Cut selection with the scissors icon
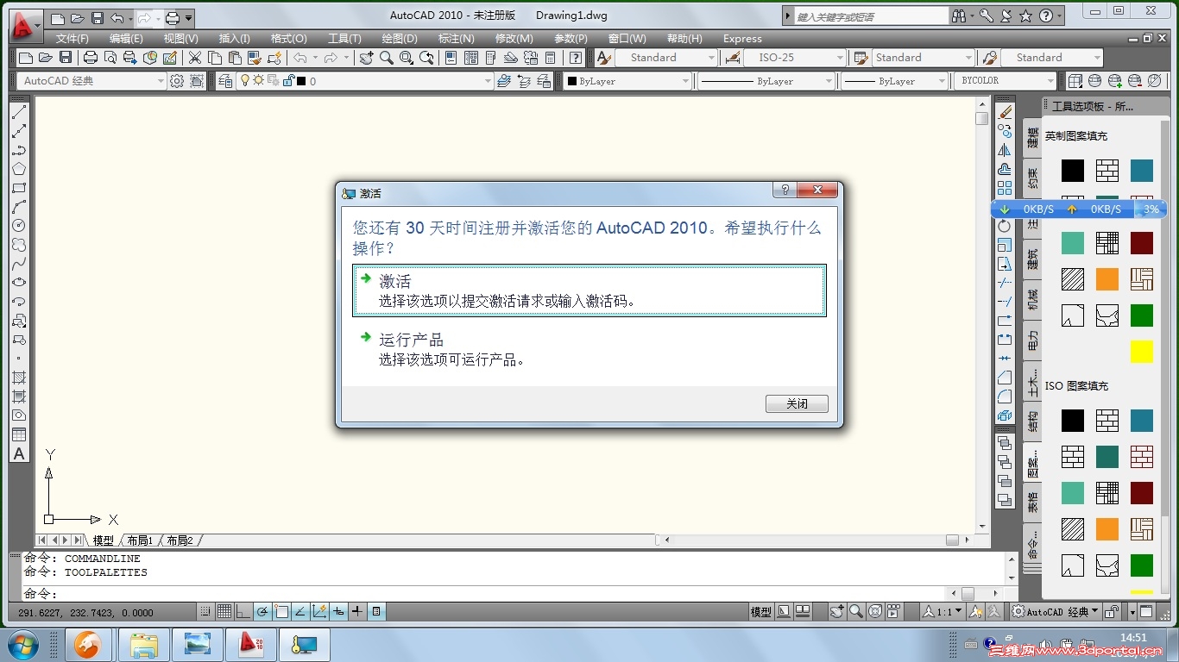Image resolution: width=1179 pixels, height=662 pixels. coord(194,58)
